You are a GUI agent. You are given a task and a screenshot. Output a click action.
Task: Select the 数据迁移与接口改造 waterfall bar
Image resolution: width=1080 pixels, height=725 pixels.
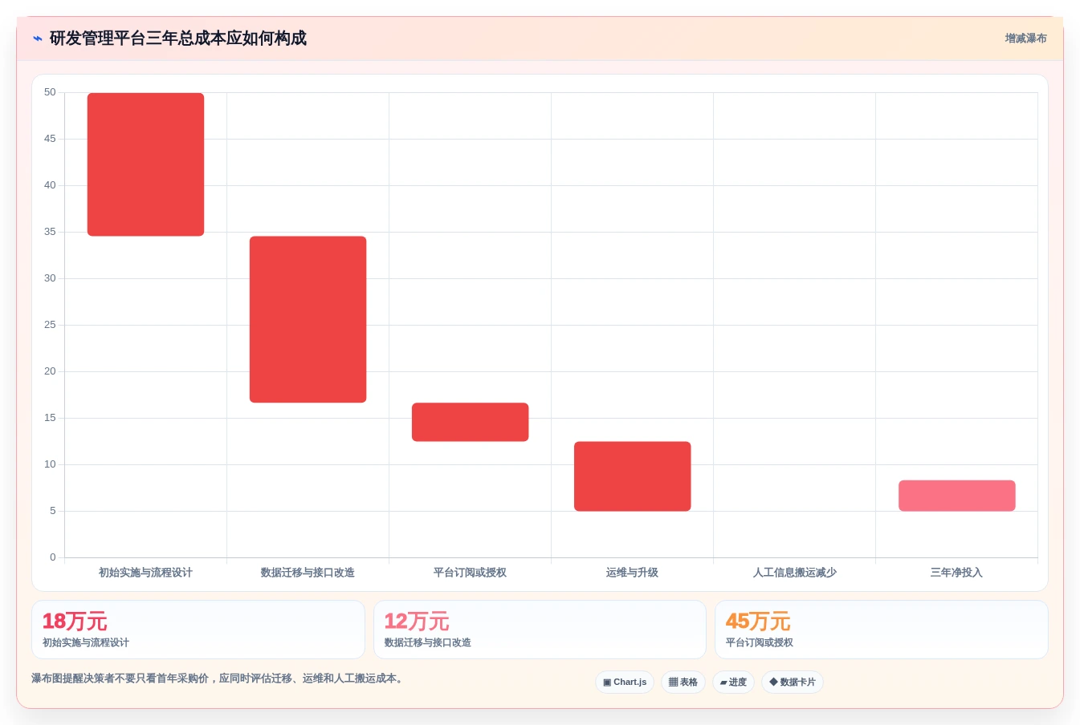pos(308,319)
